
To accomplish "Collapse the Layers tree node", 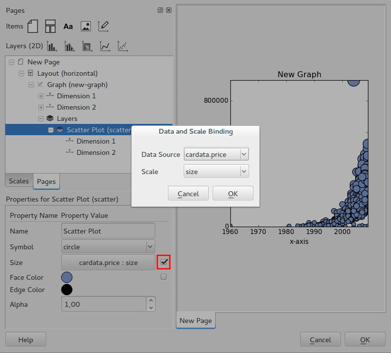I will coord(41,118).
